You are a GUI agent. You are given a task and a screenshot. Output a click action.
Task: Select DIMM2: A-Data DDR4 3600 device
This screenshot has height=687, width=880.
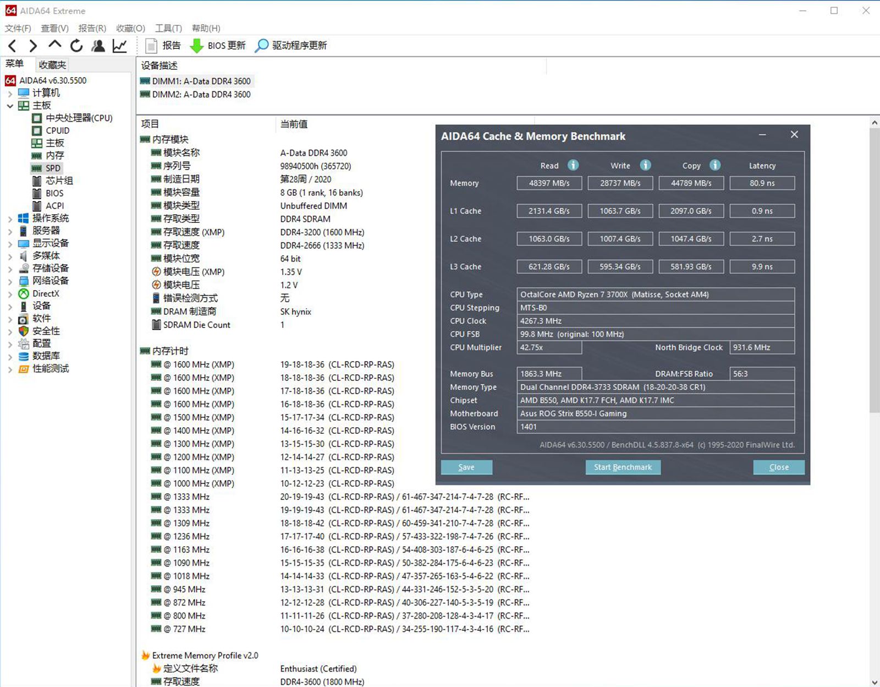[201, 95]
